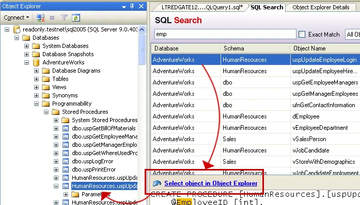Viewport: 360px width, 205px height.
Task: Switch to the Object Explorer Details tab
Action: pyautogui.click(x=321, y=7)
